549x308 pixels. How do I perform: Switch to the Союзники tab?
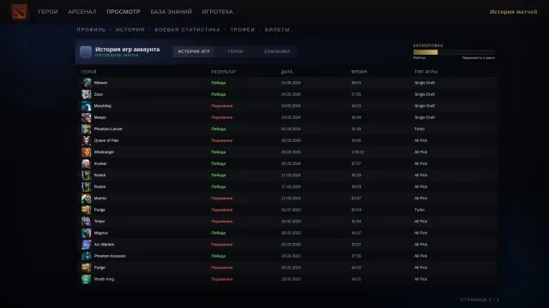tap(277, 51)
